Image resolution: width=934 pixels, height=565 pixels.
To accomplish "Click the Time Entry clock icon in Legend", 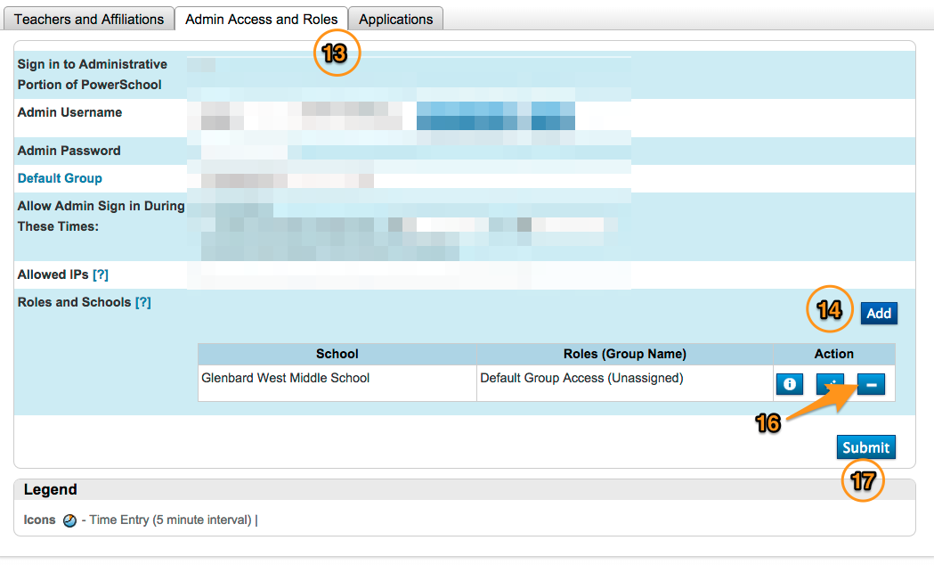I will [x=70, y=520].
